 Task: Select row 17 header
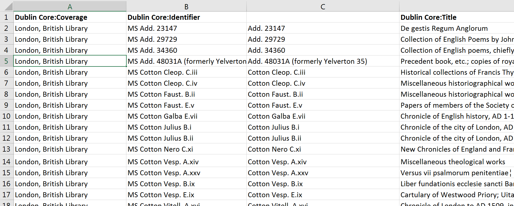(6, 195)
